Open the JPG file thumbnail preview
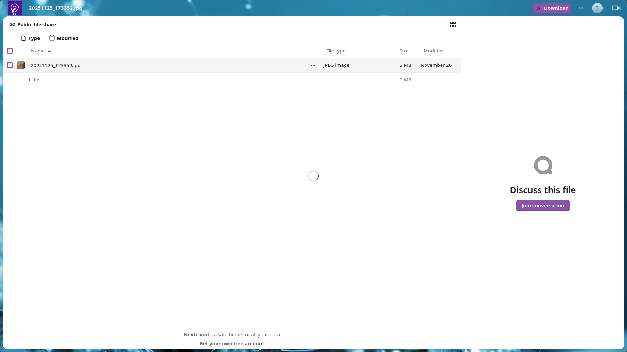The width and height of the screenshot is (627, 352). (x=21, y=65)
